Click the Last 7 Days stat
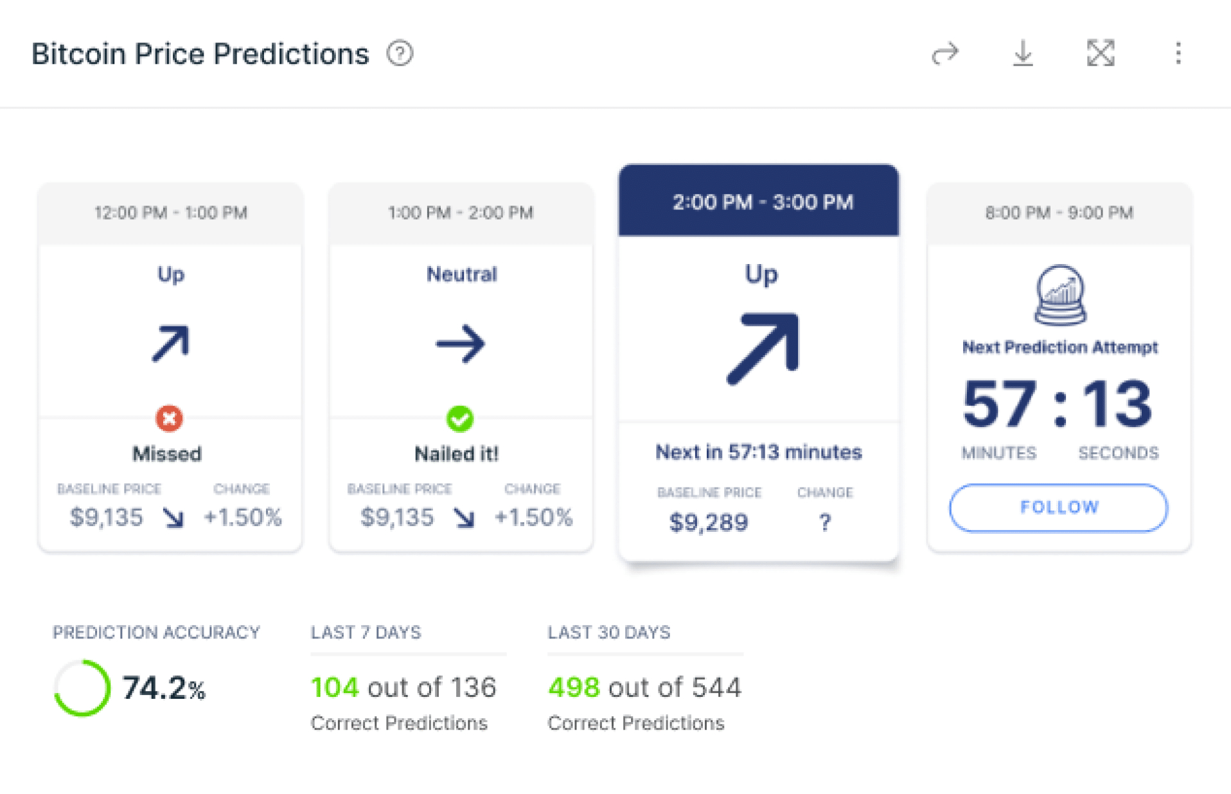Image resolution: width=1231 pixels, height=794 pixels. point(403,687)
